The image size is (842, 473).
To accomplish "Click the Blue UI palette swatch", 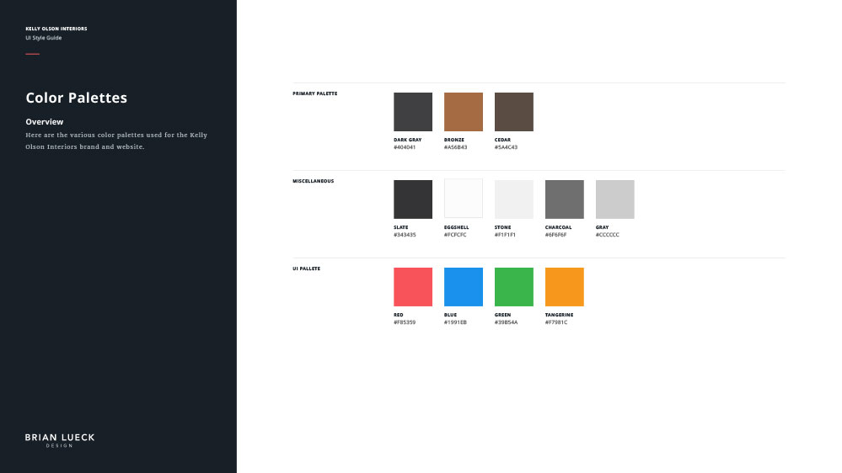I will (464, 287).
